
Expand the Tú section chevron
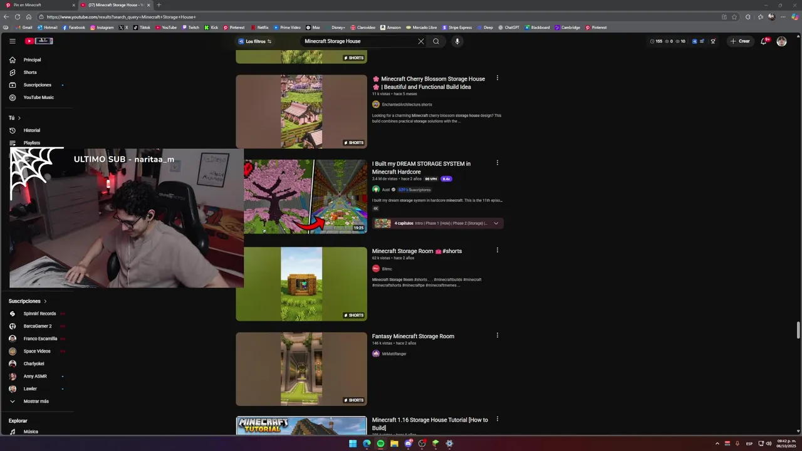click(x=19, y=118)
